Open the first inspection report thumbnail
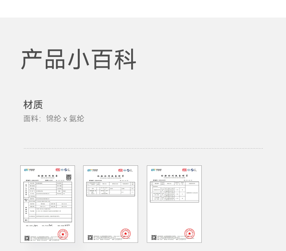 click(x=48, y=204)
